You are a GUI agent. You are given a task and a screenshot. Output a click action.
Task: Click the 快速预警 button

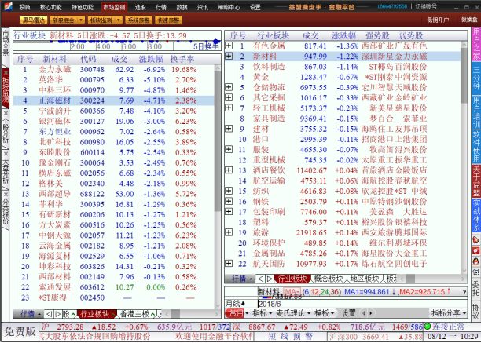tap(169, 20)
